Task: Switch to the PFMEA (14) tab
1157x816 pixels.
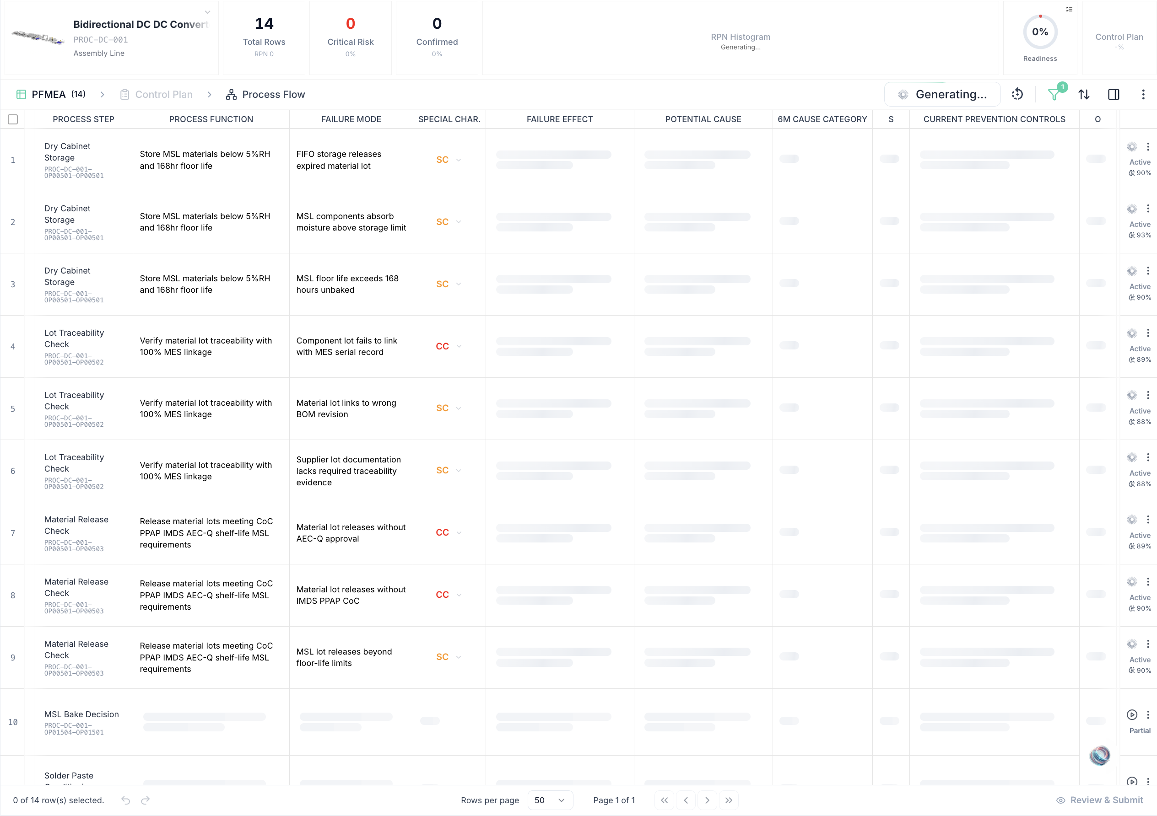Action: coord(51,94)
